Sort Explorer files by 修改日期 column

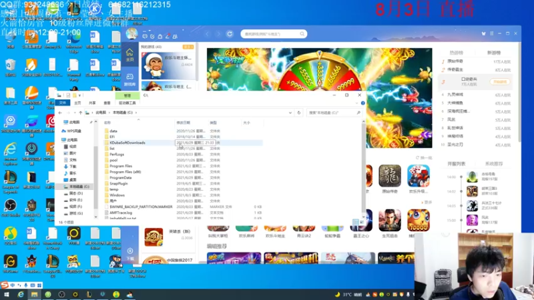point(183,123)
